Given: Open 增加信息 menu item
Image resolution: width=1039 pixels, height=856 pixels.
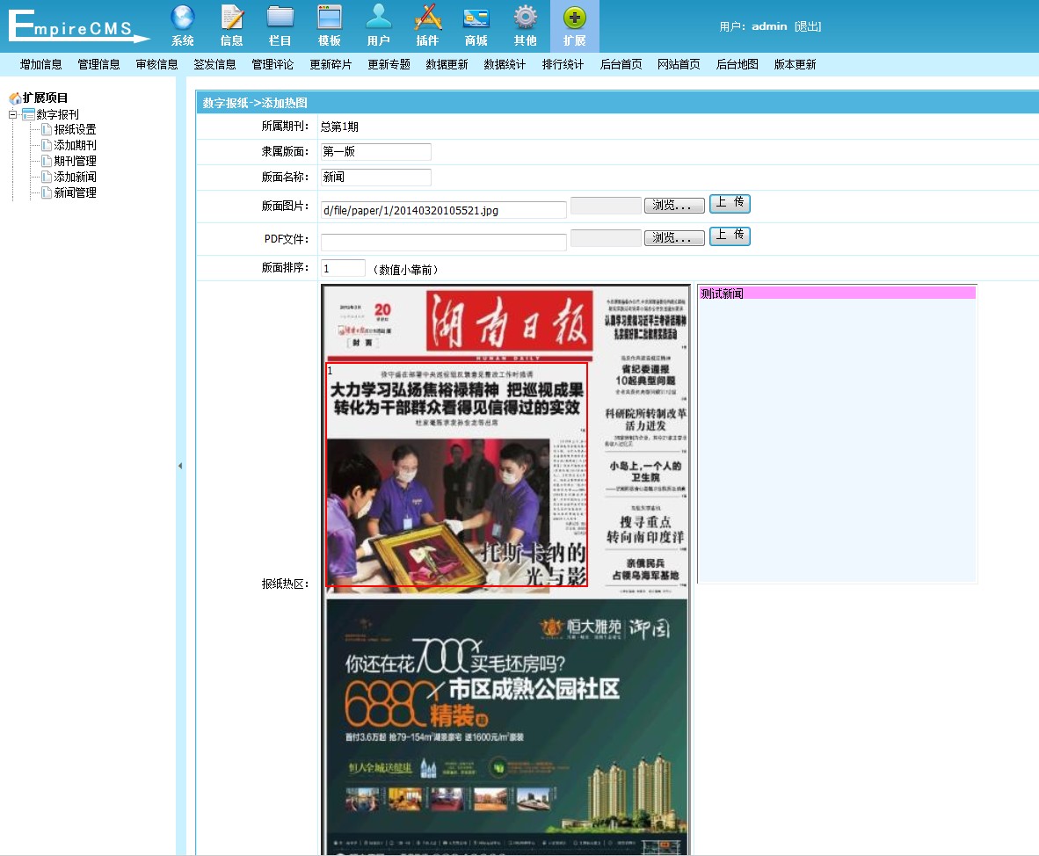Looking at the screenshot, I should click(x=41, y=64).
